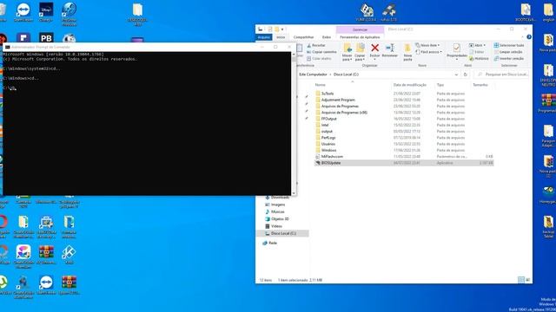Open the Fácil acesso dropdown
Screen dimensions: 556x312
click(x=428, y=52)
